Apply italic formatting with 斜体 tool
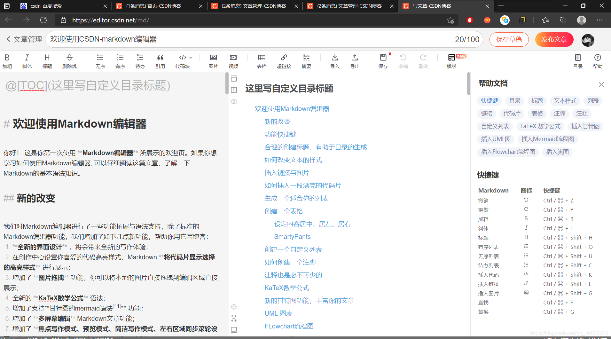This screenshot has width=611, height=339. 27,61
